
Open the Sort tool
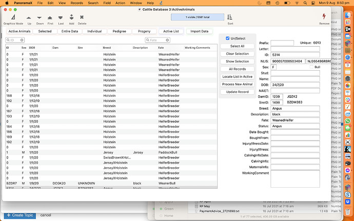coord(230,19)
